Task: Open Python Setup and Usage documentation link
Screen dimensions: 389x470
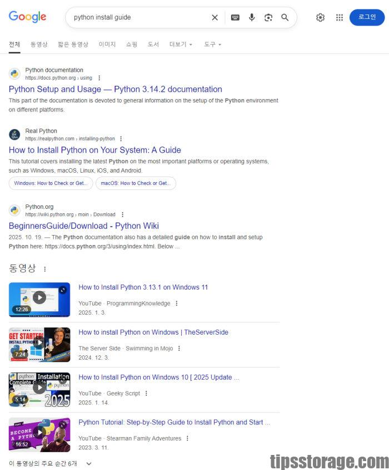Action: click(x=115, y=89)
